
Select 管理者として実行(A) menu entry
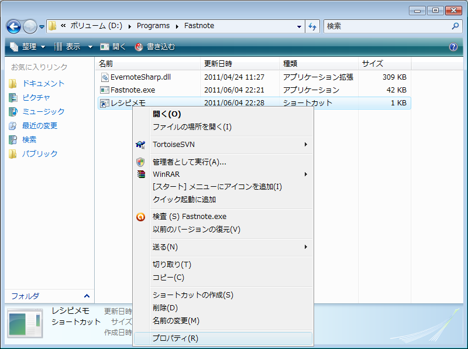tap(189, 162)
